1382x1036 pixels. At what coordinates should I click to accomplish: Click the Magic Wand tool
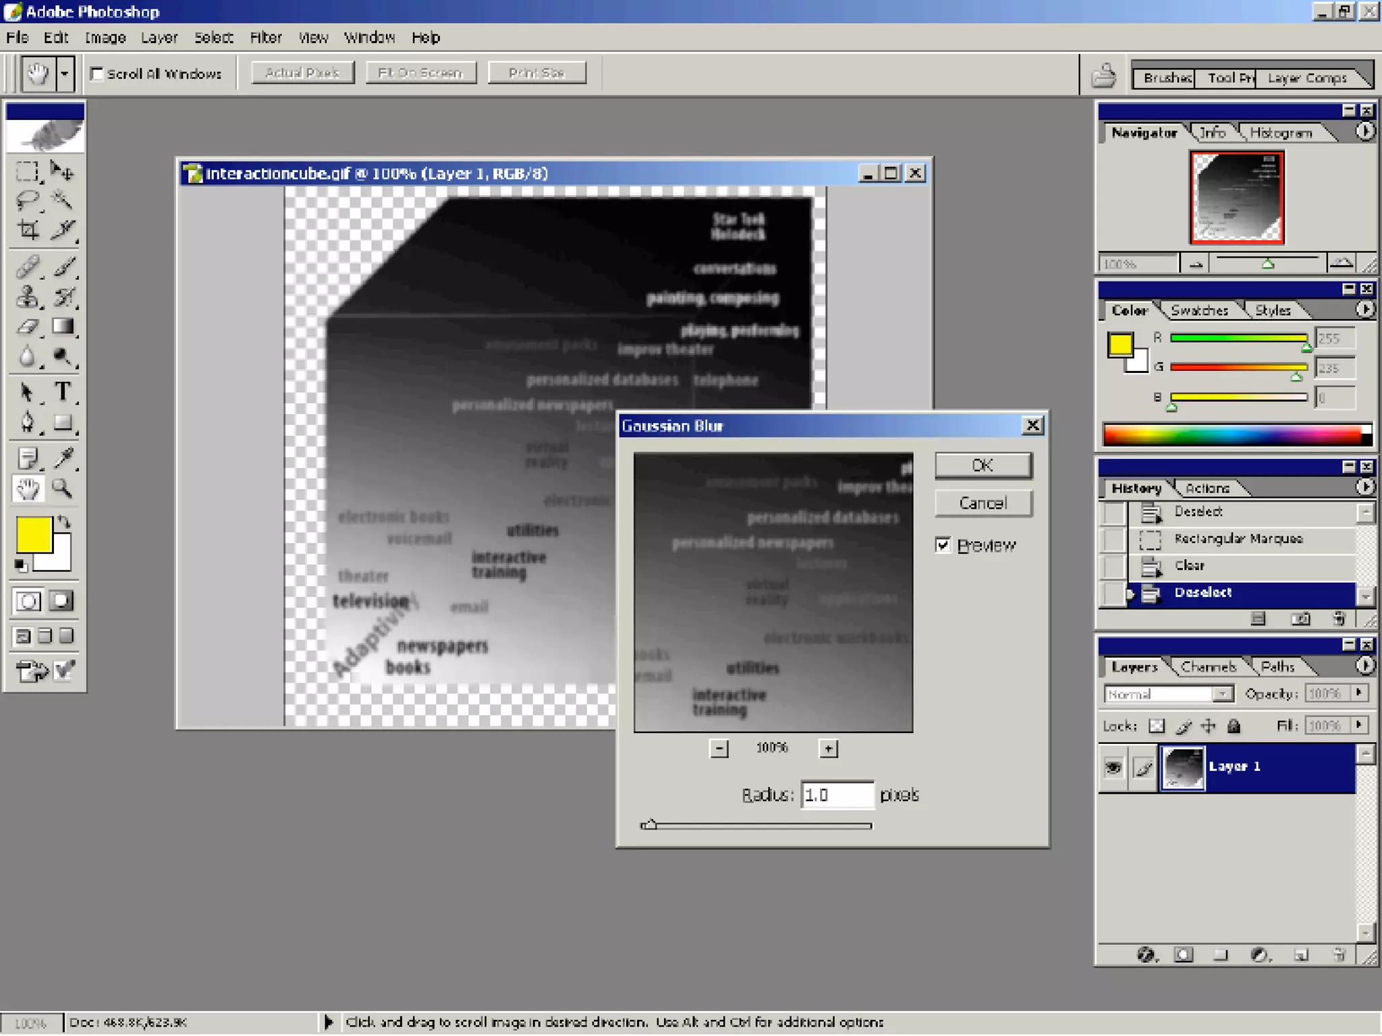[63, 200]
